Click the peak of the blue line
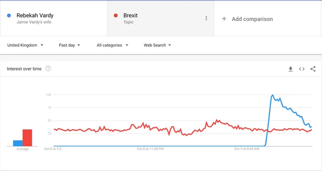Viewport: 322px width, 171px height. (272, 95)
